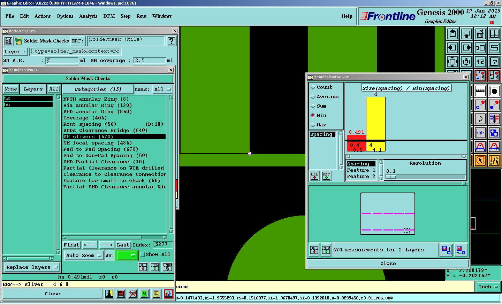This screenshot has width=502, height=305.
Task: Click the previous view undo-zoom icon
Action: point(480,48)
